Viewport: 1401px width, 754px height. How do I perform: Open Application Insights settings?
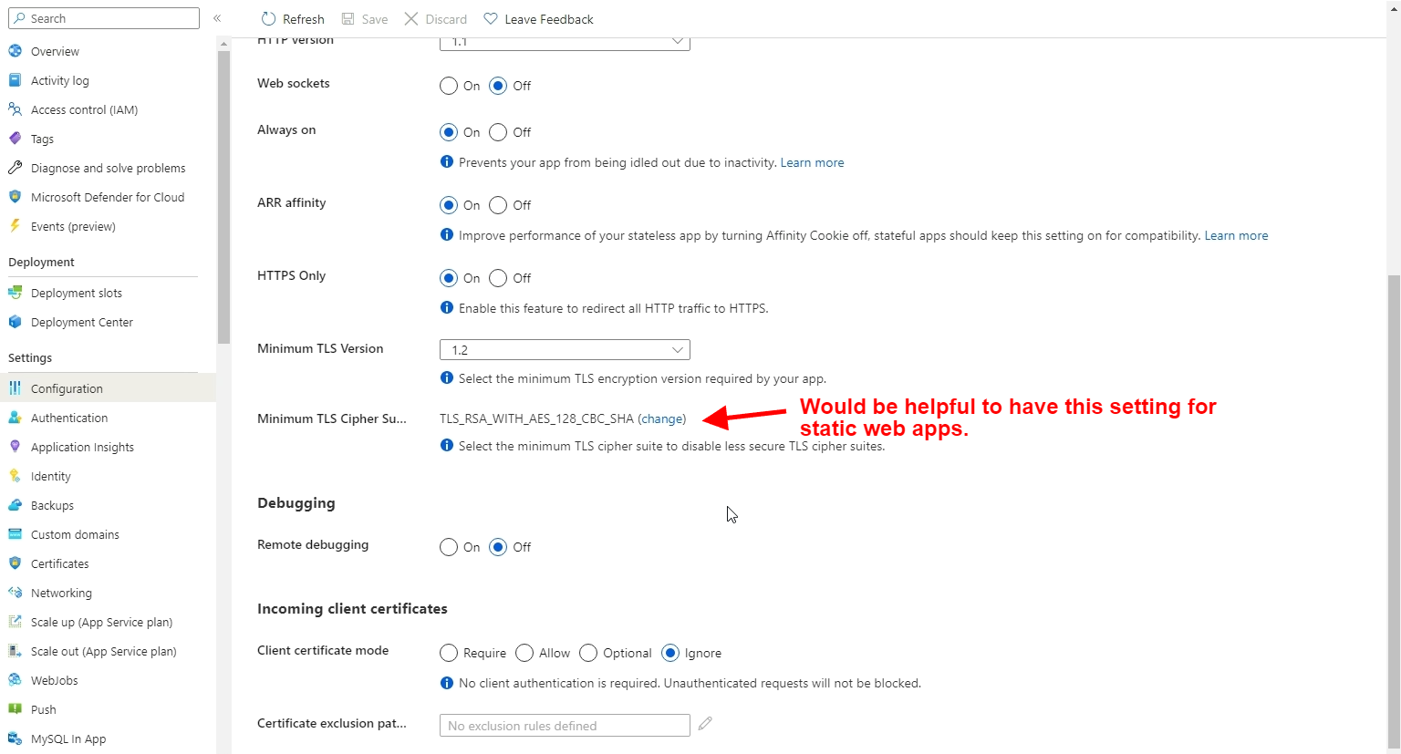83,447
